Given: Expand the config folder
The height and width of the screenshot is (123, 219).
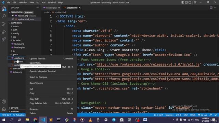Looking at the screenshot, I should [x=16, y=33].
